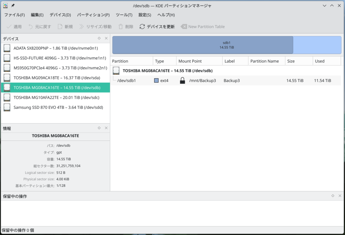The image size is (345, 235).
Task: Open the ツール(T) menu
Action: pos(124,15)
